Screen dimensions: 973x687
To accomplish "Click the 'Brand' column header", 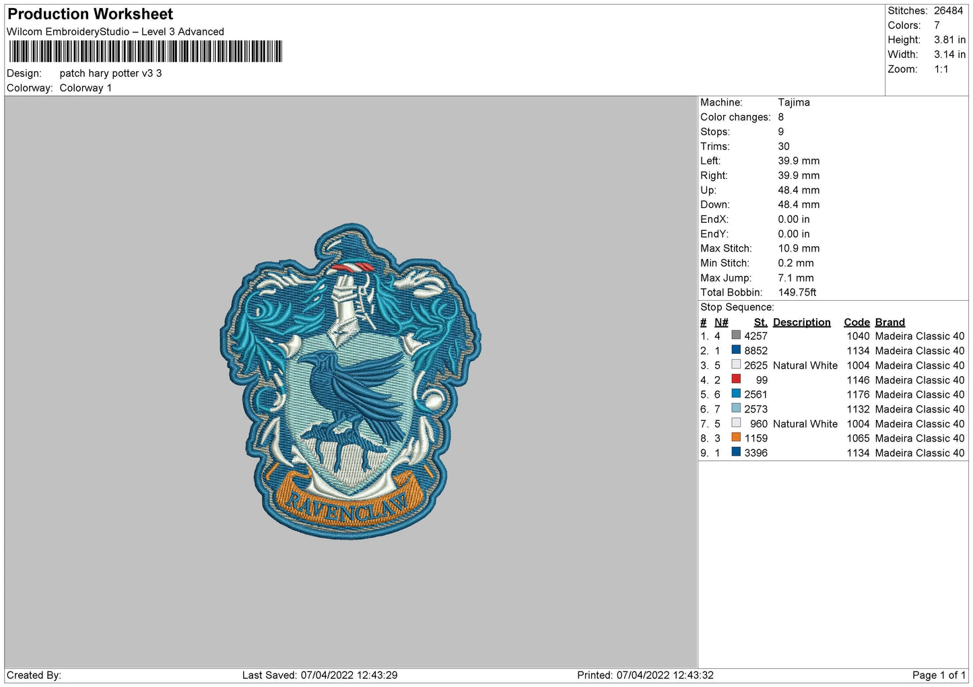I will [x=890, y=322].
